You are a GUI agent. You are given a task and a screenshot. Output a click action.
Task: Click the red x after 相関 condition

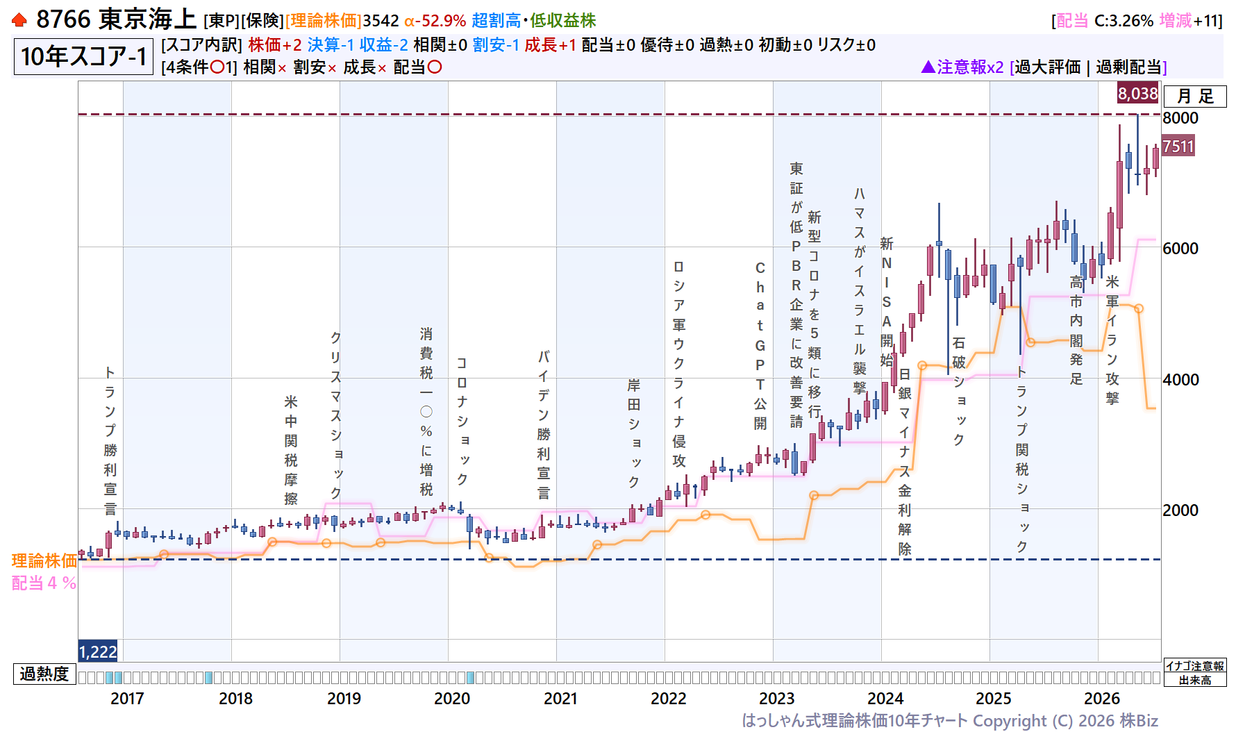coord(282,68)
